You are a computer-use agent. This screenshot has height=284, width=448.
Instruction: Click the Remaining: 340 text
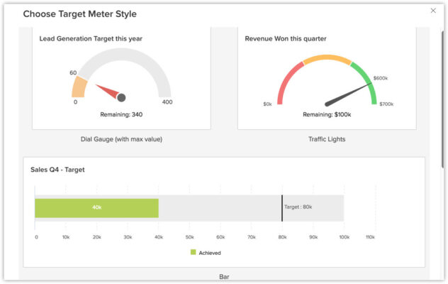coord(121,114)
